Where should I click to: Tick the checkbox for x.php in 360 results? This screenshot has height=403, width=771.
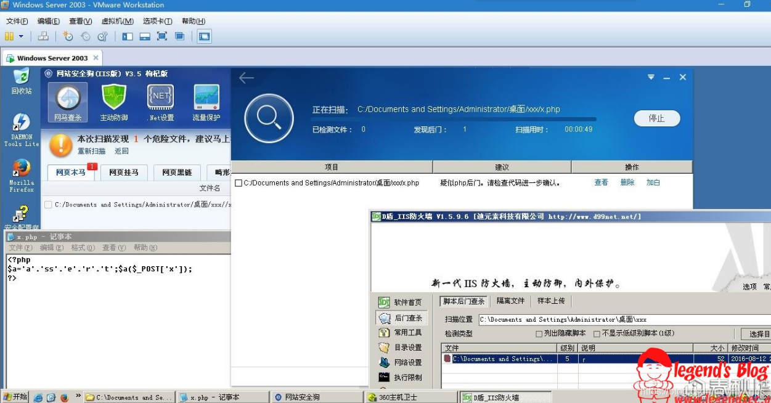coord(239,183)
